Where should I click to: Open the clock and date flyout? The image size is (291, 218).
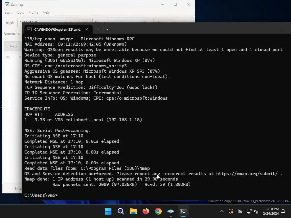point(271,211)
